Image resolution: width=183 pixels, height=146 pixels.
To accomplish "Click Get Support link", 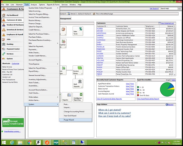I will [x=154, y=8].
